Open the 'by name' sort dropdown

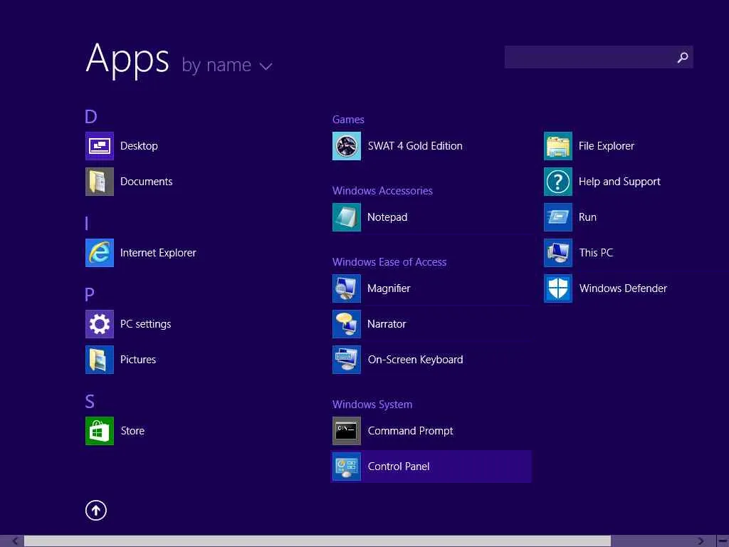(x=226, y=65)
